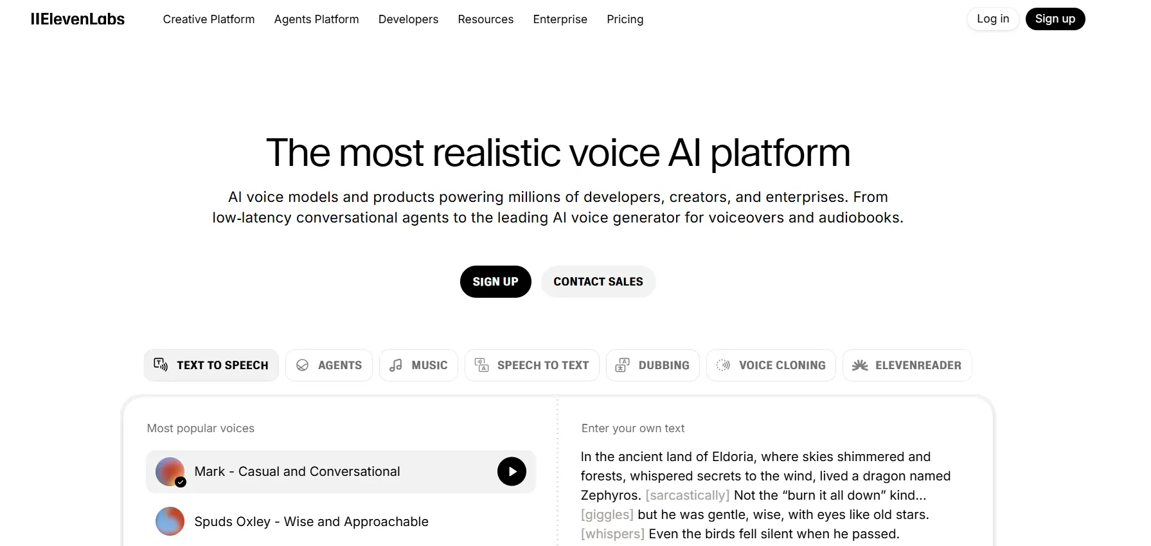This screenshot has height=546, width=1151.
Task: Play the Mark voice sample
Action: coord(512,471)
